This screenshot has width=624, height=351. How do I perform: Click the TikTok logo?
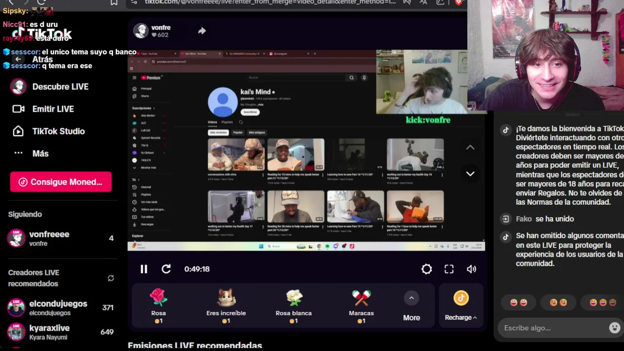(x=42, y=34)
